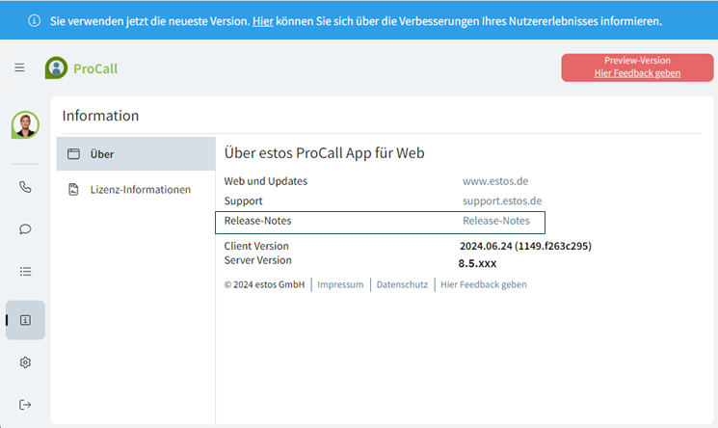Click the 'Support' label
718x428 pixels.
point(243,201)
